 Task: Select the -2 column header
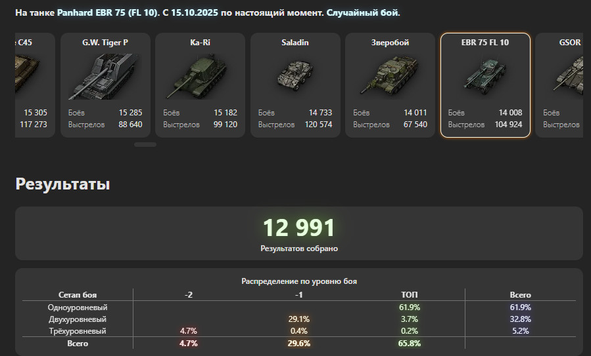click(189, 295)
